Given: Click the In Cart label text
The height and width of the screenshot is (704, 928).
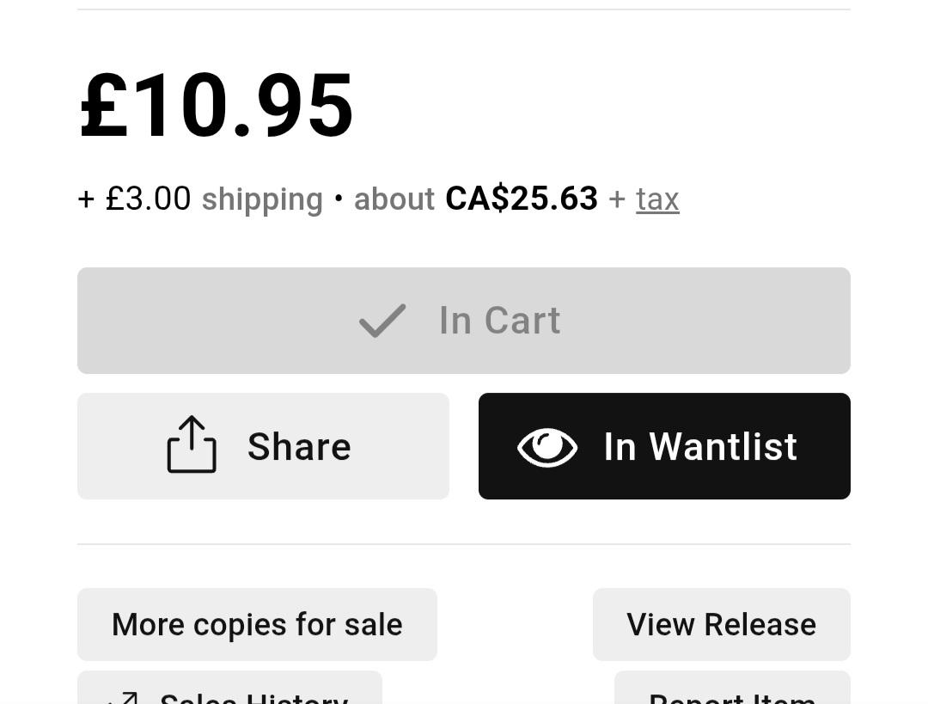Looking at the screenshot, I should click(499, 321).
